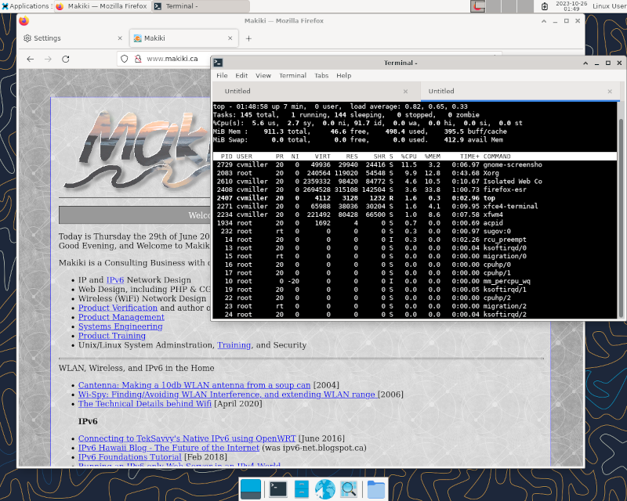This screenshot has height=501, width=627.
Task: Open the IPv6 link in page
Action: 115,280
